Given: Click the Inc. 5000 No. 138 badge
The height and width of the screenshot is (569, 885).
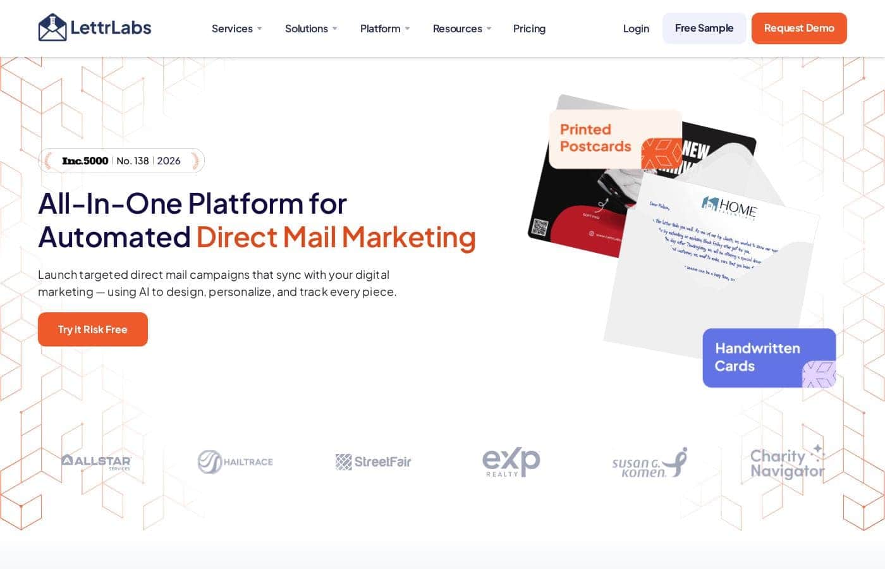Looking at the screenshot, I should click(x=121, y=161).
